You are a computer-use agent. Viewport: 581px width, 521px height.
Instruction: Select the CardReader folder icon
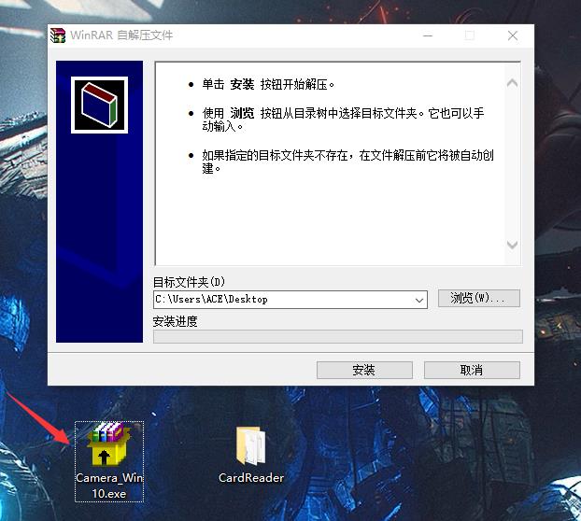[250, 446]
